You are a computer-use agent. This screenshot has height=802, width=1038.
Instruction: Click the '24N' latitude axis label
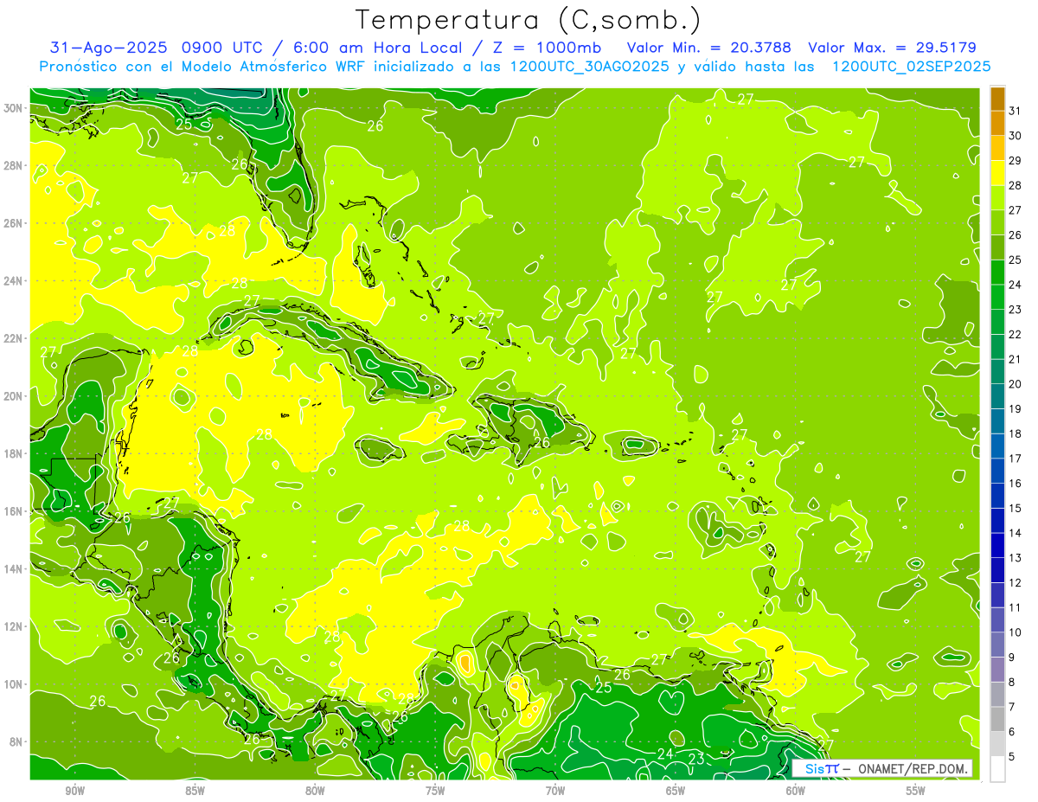(x=13, y=280)
